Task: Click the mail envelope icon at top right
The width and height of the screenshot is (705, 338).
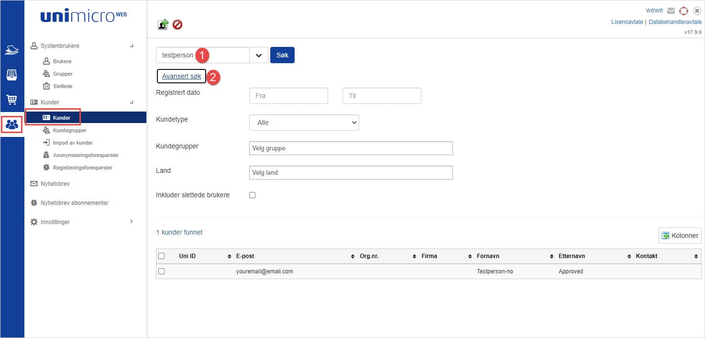Action: 671,11
